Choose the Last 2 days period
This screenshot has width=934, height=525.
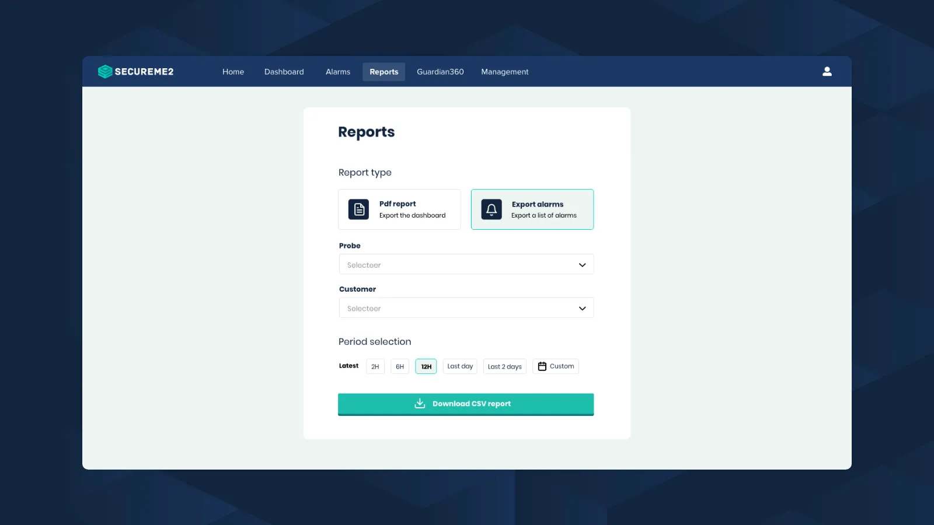click(505, 366)
